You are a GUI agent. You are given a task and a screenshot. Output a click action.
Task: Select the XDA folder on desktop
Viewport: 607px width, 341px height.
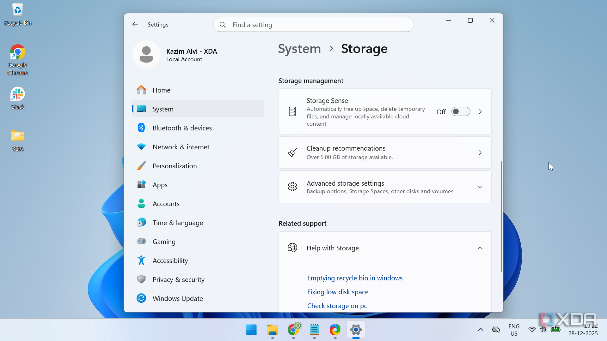tap(18, 141)
